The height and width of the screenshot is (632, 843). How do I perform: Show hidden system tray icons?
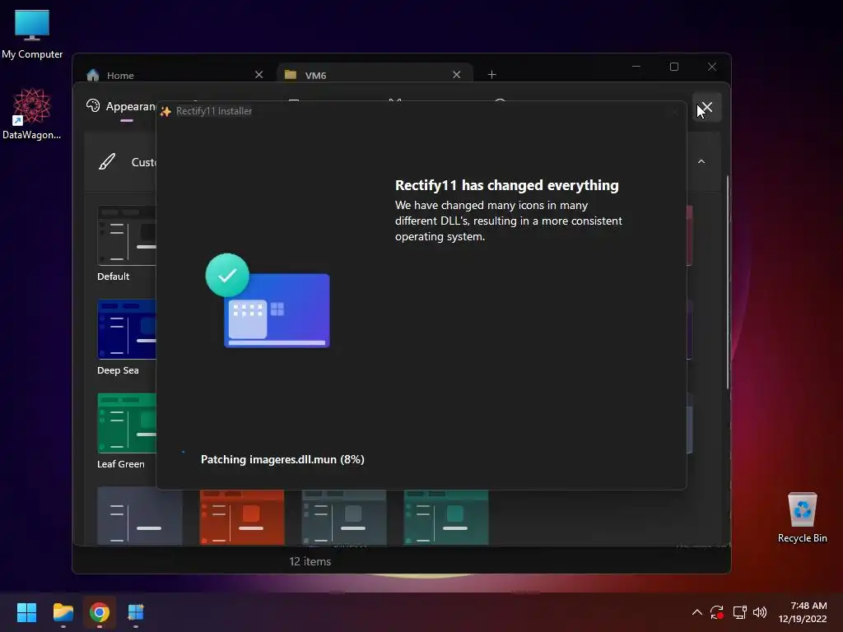tap(696, 612)
